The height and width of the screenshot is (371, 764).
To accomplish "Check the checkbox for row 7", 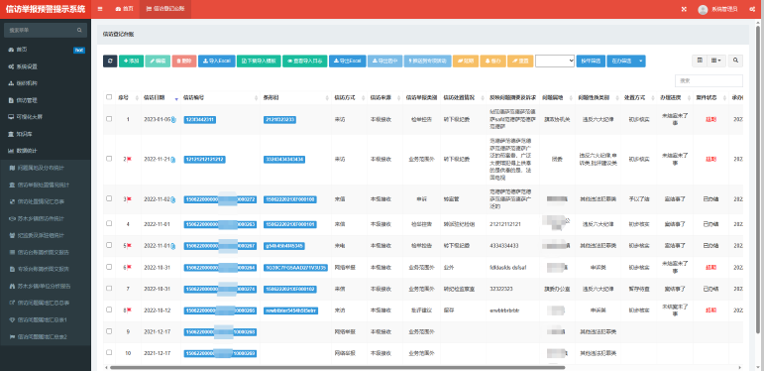I will [109, 288].
